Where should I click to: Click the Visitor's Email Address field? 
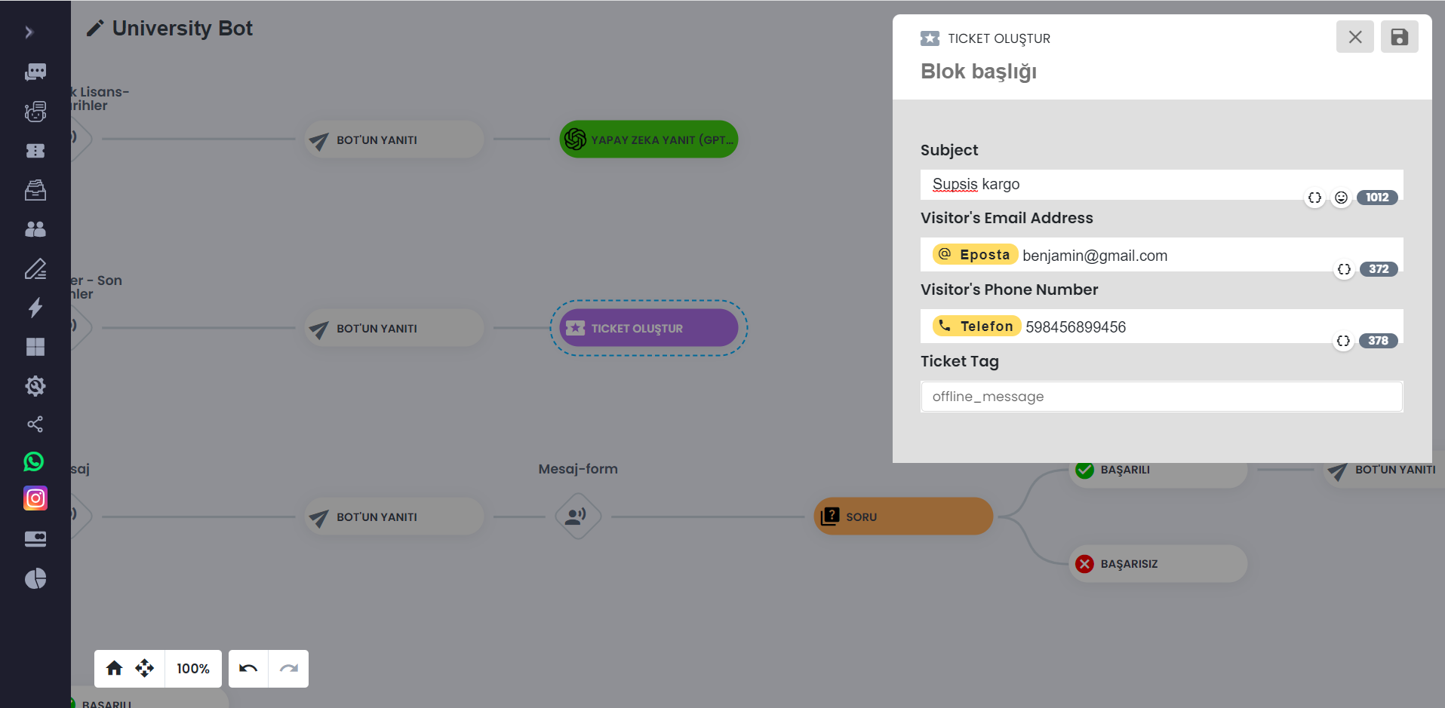[1162, 255]
